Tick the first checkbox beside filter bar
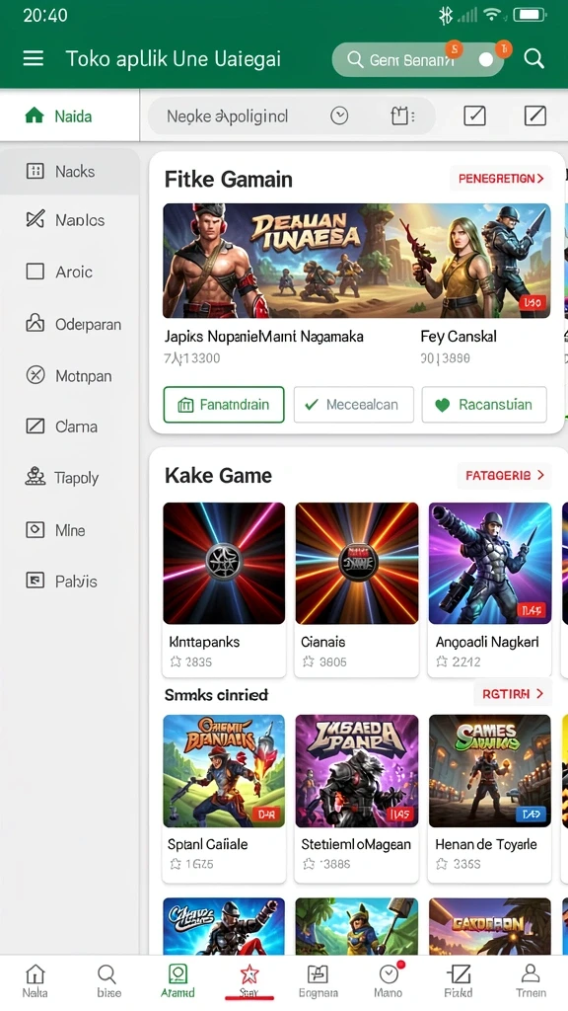Image resolution: width=568 pixels, height=1011 pixels. coord(474,116)
